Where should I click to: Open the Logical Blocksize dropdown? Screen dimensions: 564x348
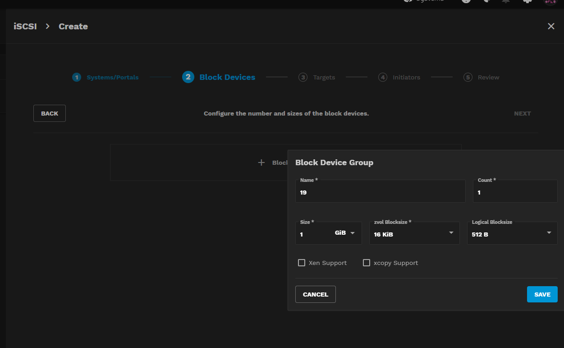click(x=512, y=233)
